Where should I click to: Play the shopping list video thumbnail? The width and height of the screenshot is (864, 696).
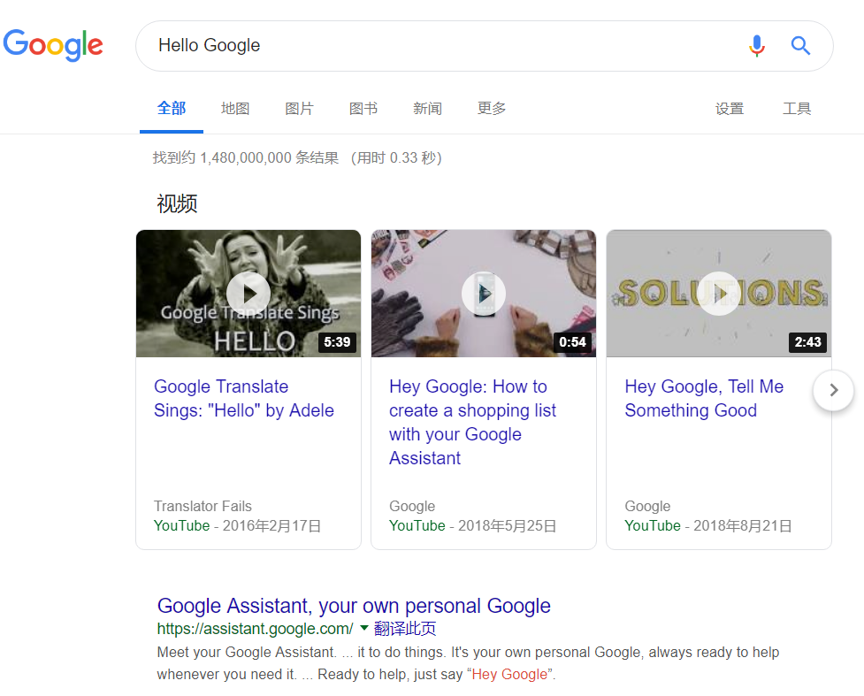coord(484,293)
